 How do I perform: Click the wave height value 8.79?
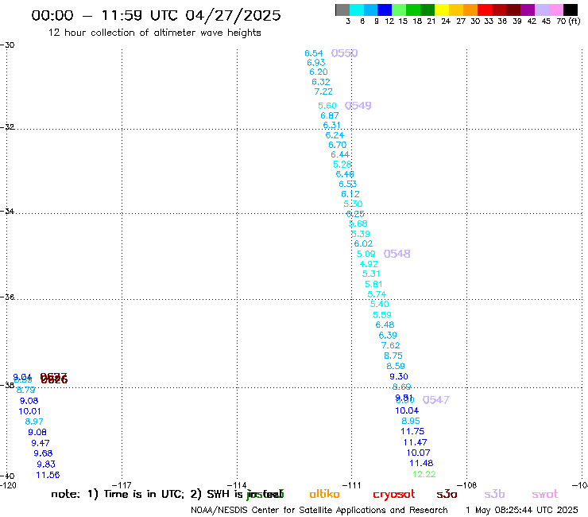(x=26, y=390)
